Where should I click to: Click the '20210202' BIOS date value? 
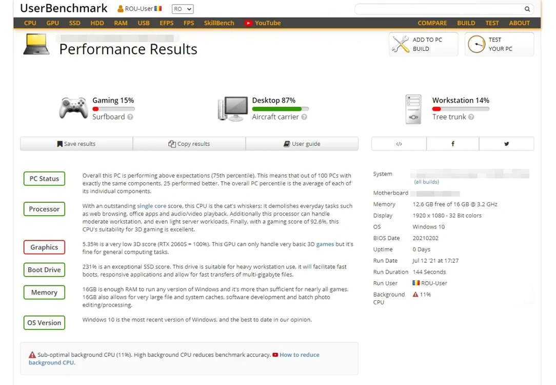point(426,238)
